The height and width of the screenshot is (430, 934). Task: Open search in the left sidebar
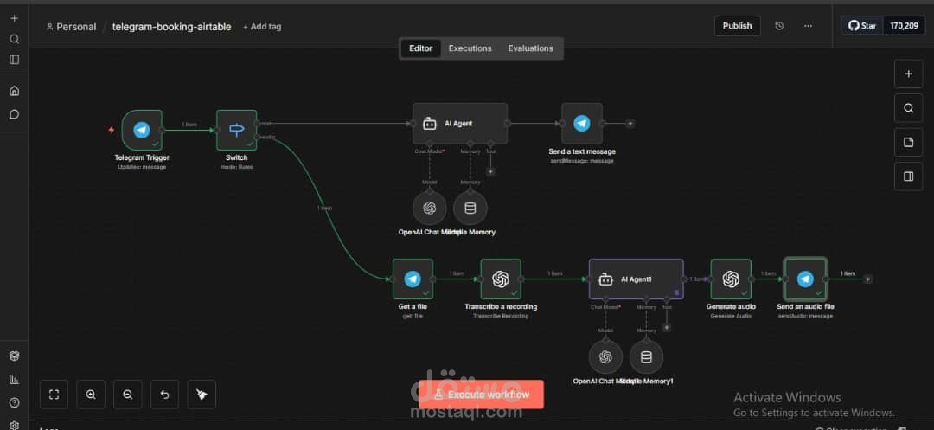tap(15, 39)
